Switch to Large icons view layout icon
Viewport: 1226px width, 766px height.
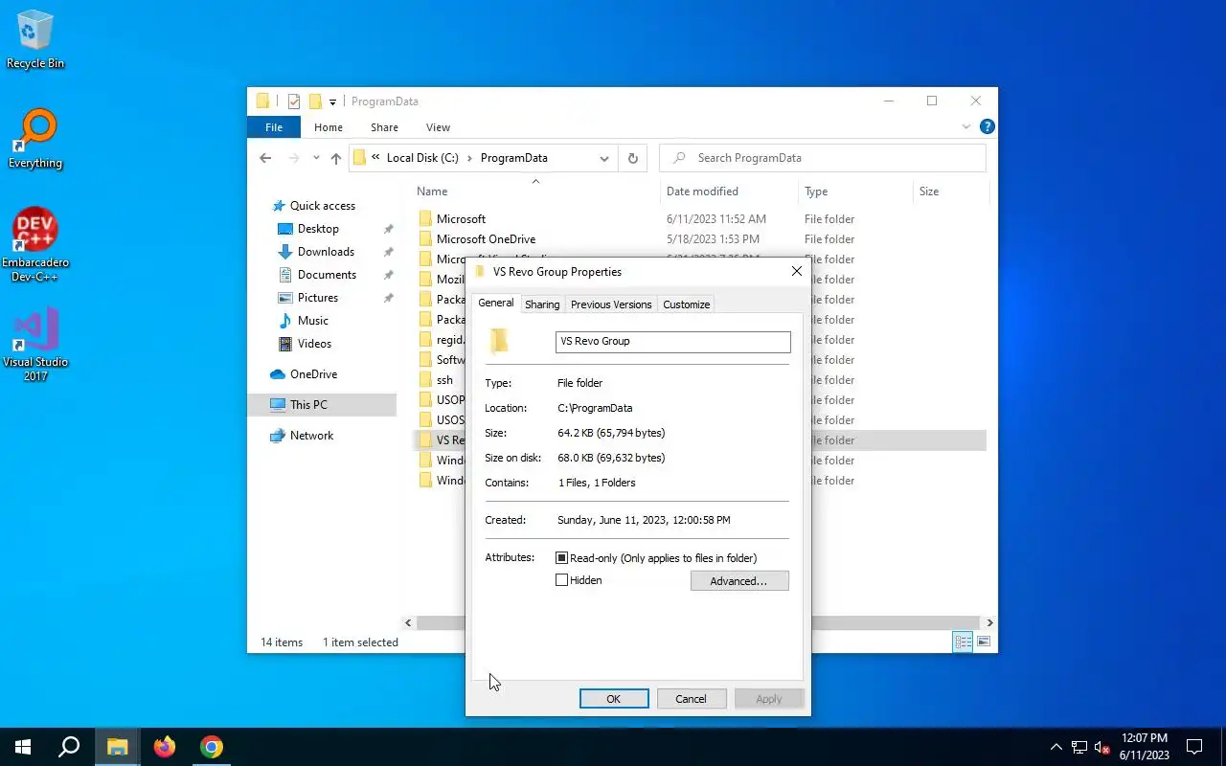983,642
